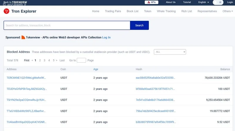Open the Token menu item

coord(148,11)
